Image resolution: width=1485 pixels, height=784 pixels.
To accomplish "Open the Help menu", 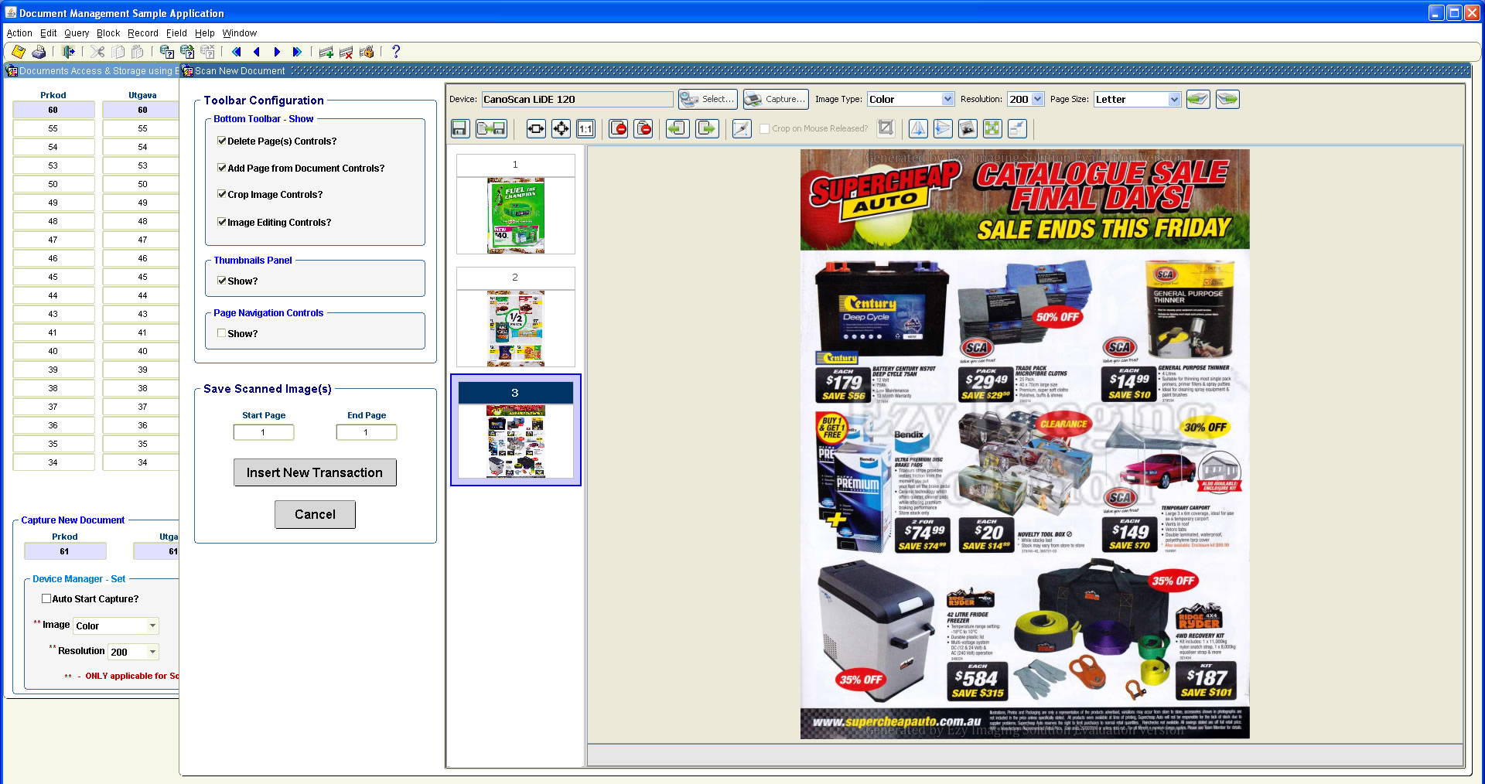I will 205,33.
